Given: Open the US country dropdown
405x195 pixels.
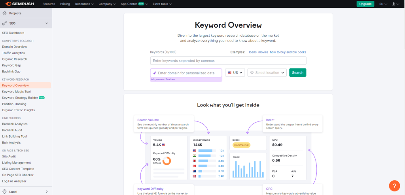Looking at the screenshot, I should pyautogui.click(x=235, y=72).
